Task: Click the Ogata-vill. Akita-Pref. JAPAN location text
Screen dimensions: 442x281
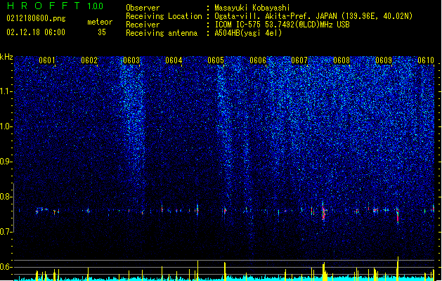Action: (313, 16)
